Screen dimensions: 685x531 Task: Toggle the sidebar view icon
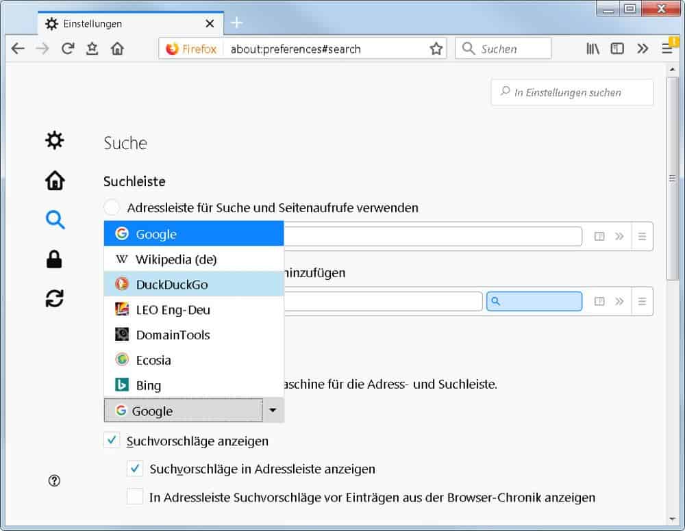(617, 49)
